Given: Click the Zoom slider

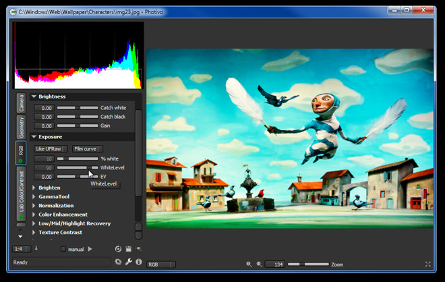Looking at the screenshot, I should [308, 264].
